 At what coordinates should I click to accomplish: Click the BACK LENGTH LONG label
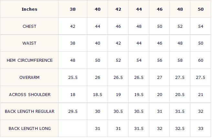(x=30, y=128)
